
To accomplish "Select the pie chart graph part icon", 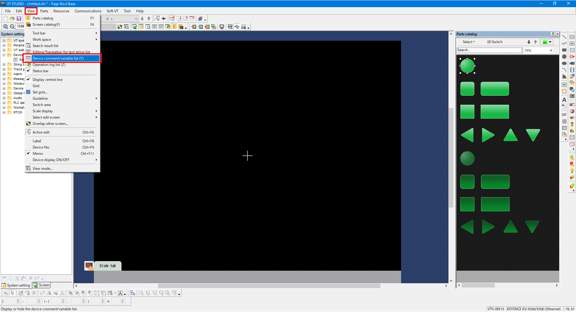I will coord(572,131).
